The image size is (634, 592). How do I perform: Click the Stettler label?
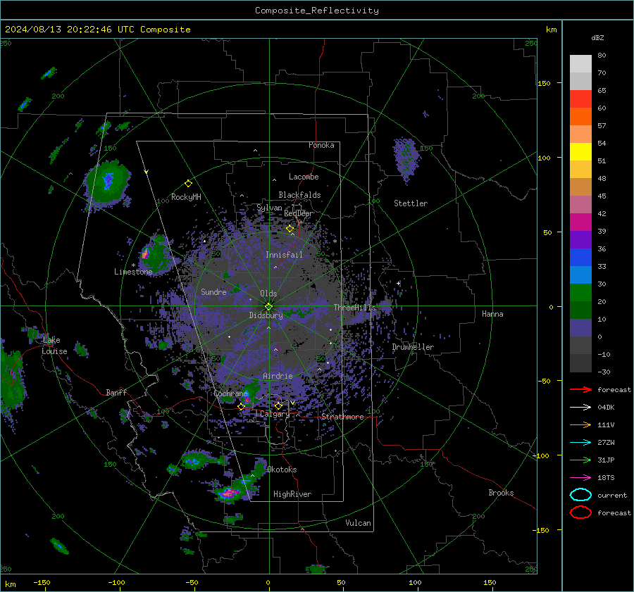click(411, 203)
